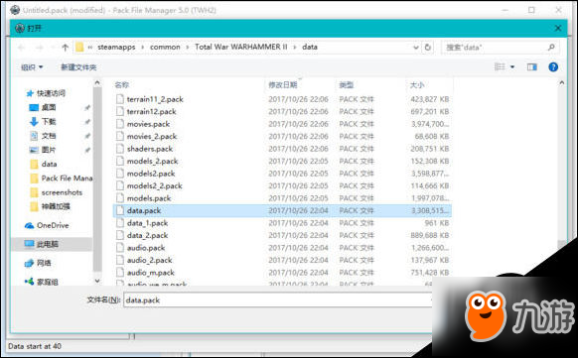This screenshot has width=578, height=358.
Task: Open the data folder in sidebar
Action: (x=49, y=164)
